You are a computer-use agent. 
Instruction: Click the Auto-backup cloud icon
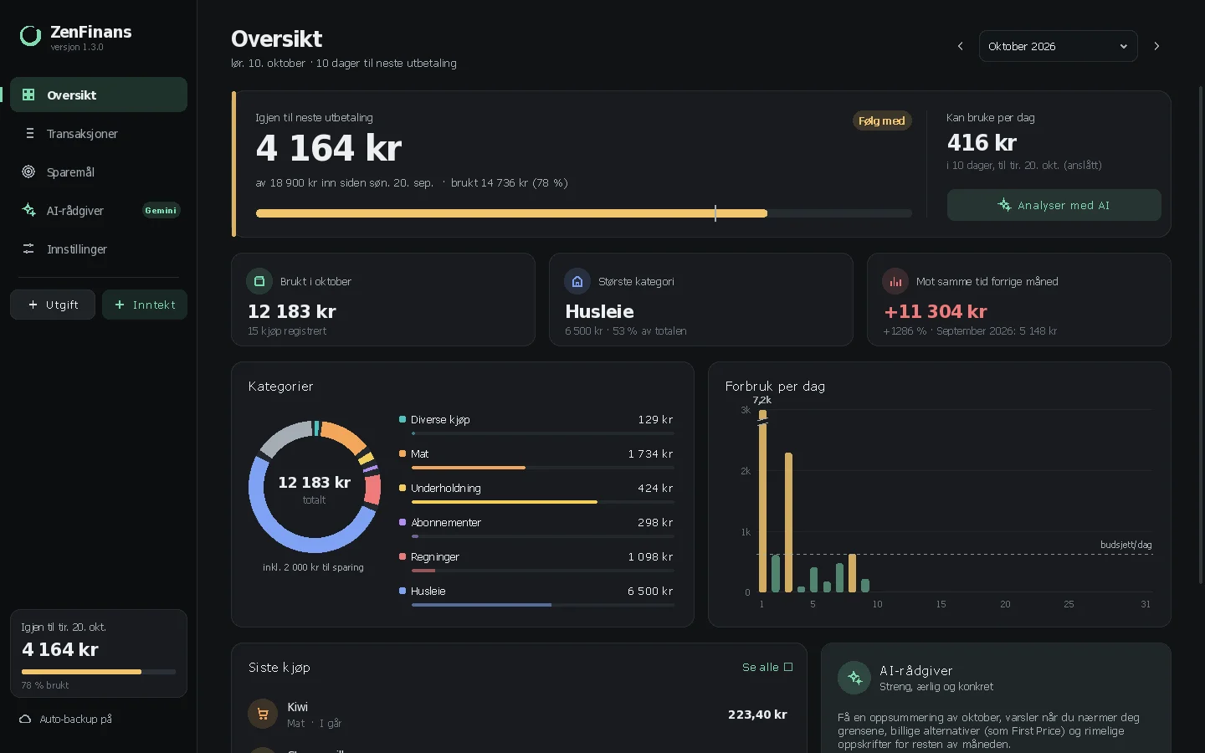click(x=25, y=719)
